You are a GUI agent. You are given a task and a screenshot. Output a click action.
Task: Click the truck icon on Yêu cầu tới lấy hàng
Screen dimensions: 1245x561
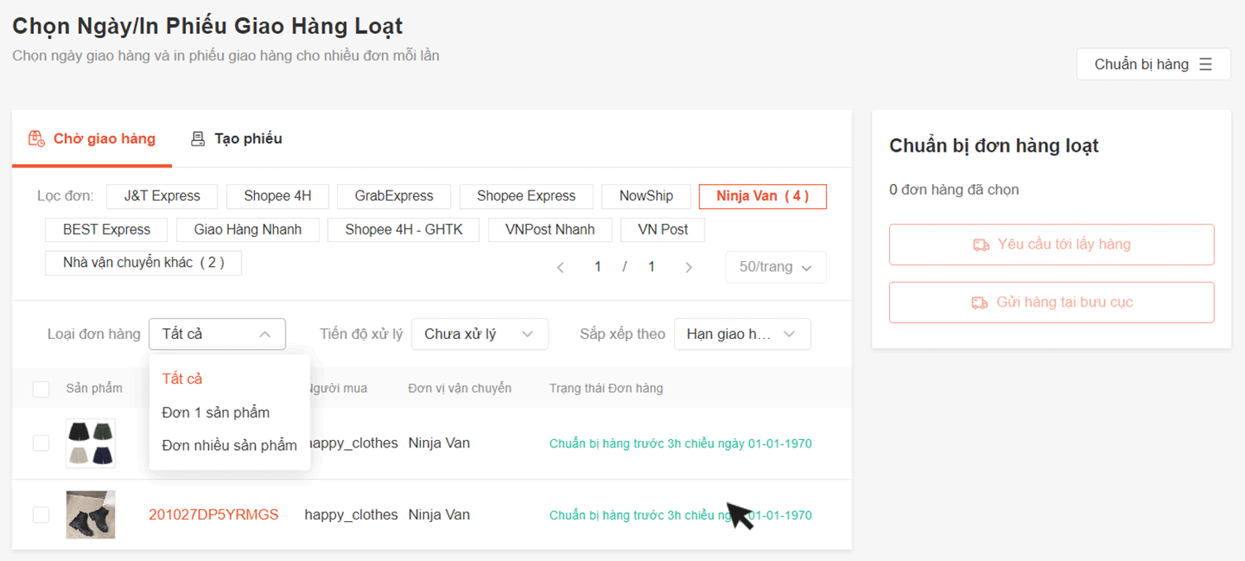click(980, 244)
